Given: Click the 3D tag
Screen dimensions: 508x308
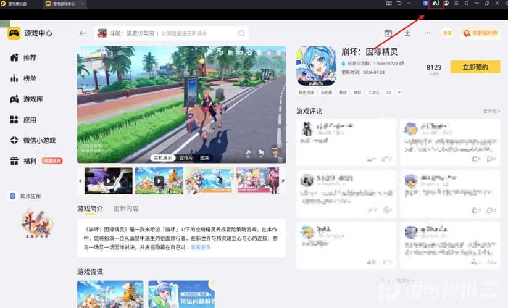Looking at the screenshot, I should pyautogui.click(x=389, y=93).
